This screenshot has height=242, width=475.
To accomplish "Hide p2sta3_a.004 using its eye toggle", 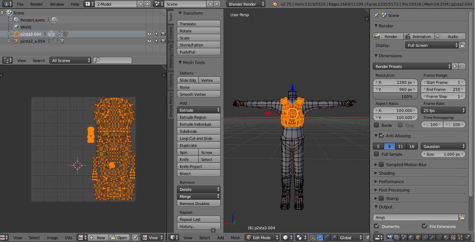I will pos(149,41).
